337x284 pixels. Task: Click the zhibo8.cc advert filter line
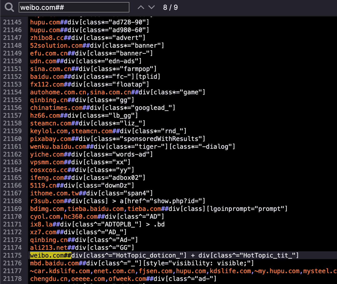point(88,38)
